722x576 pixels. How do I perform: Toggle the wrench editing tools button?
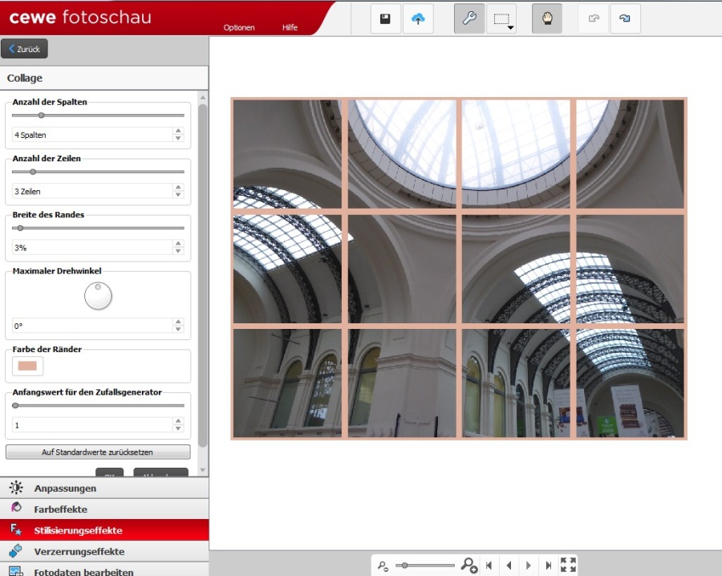pos(469,18)
